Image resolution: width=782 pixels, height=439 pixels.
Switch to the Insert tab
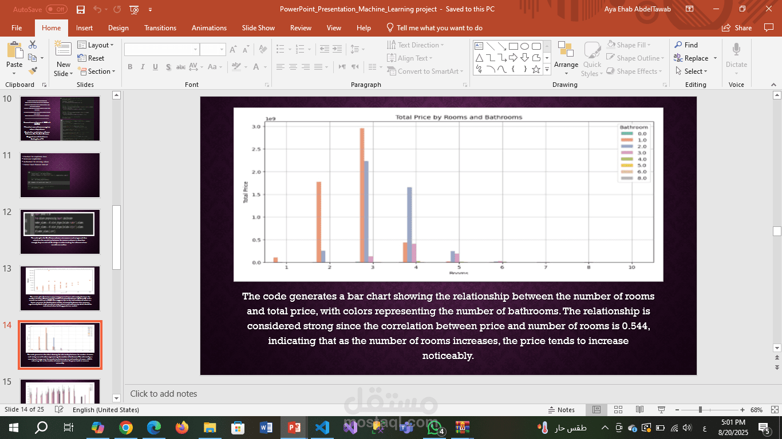pyautogui.click(x=84, y=27)
